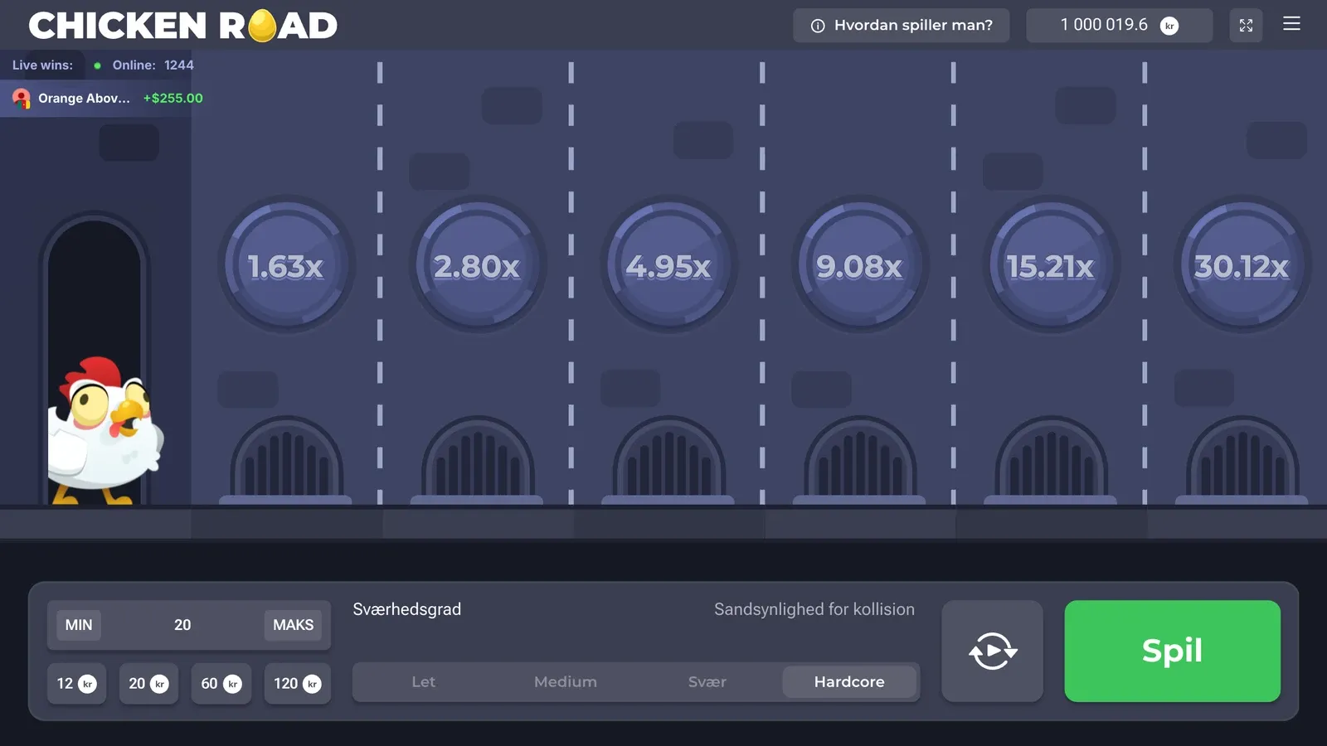Set bet to MIN

tap(79, 625)
